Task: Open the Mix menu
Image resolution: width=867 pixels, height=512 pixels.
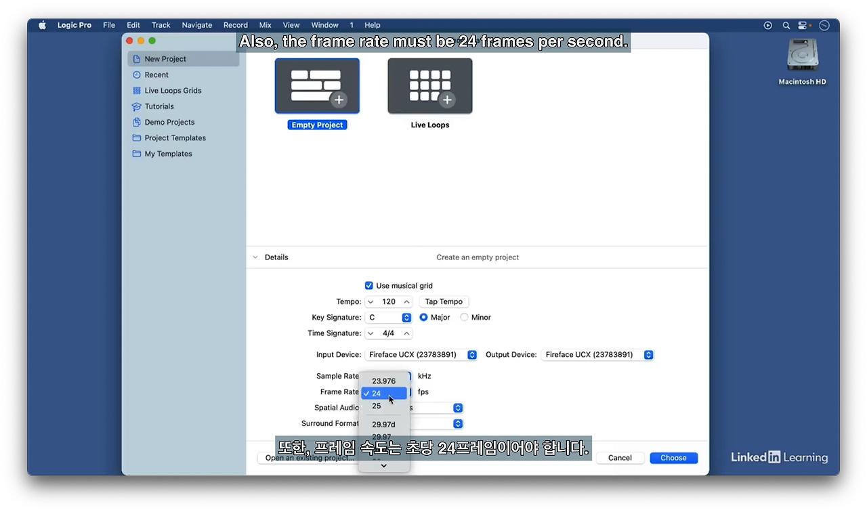Action: [266, 25]
